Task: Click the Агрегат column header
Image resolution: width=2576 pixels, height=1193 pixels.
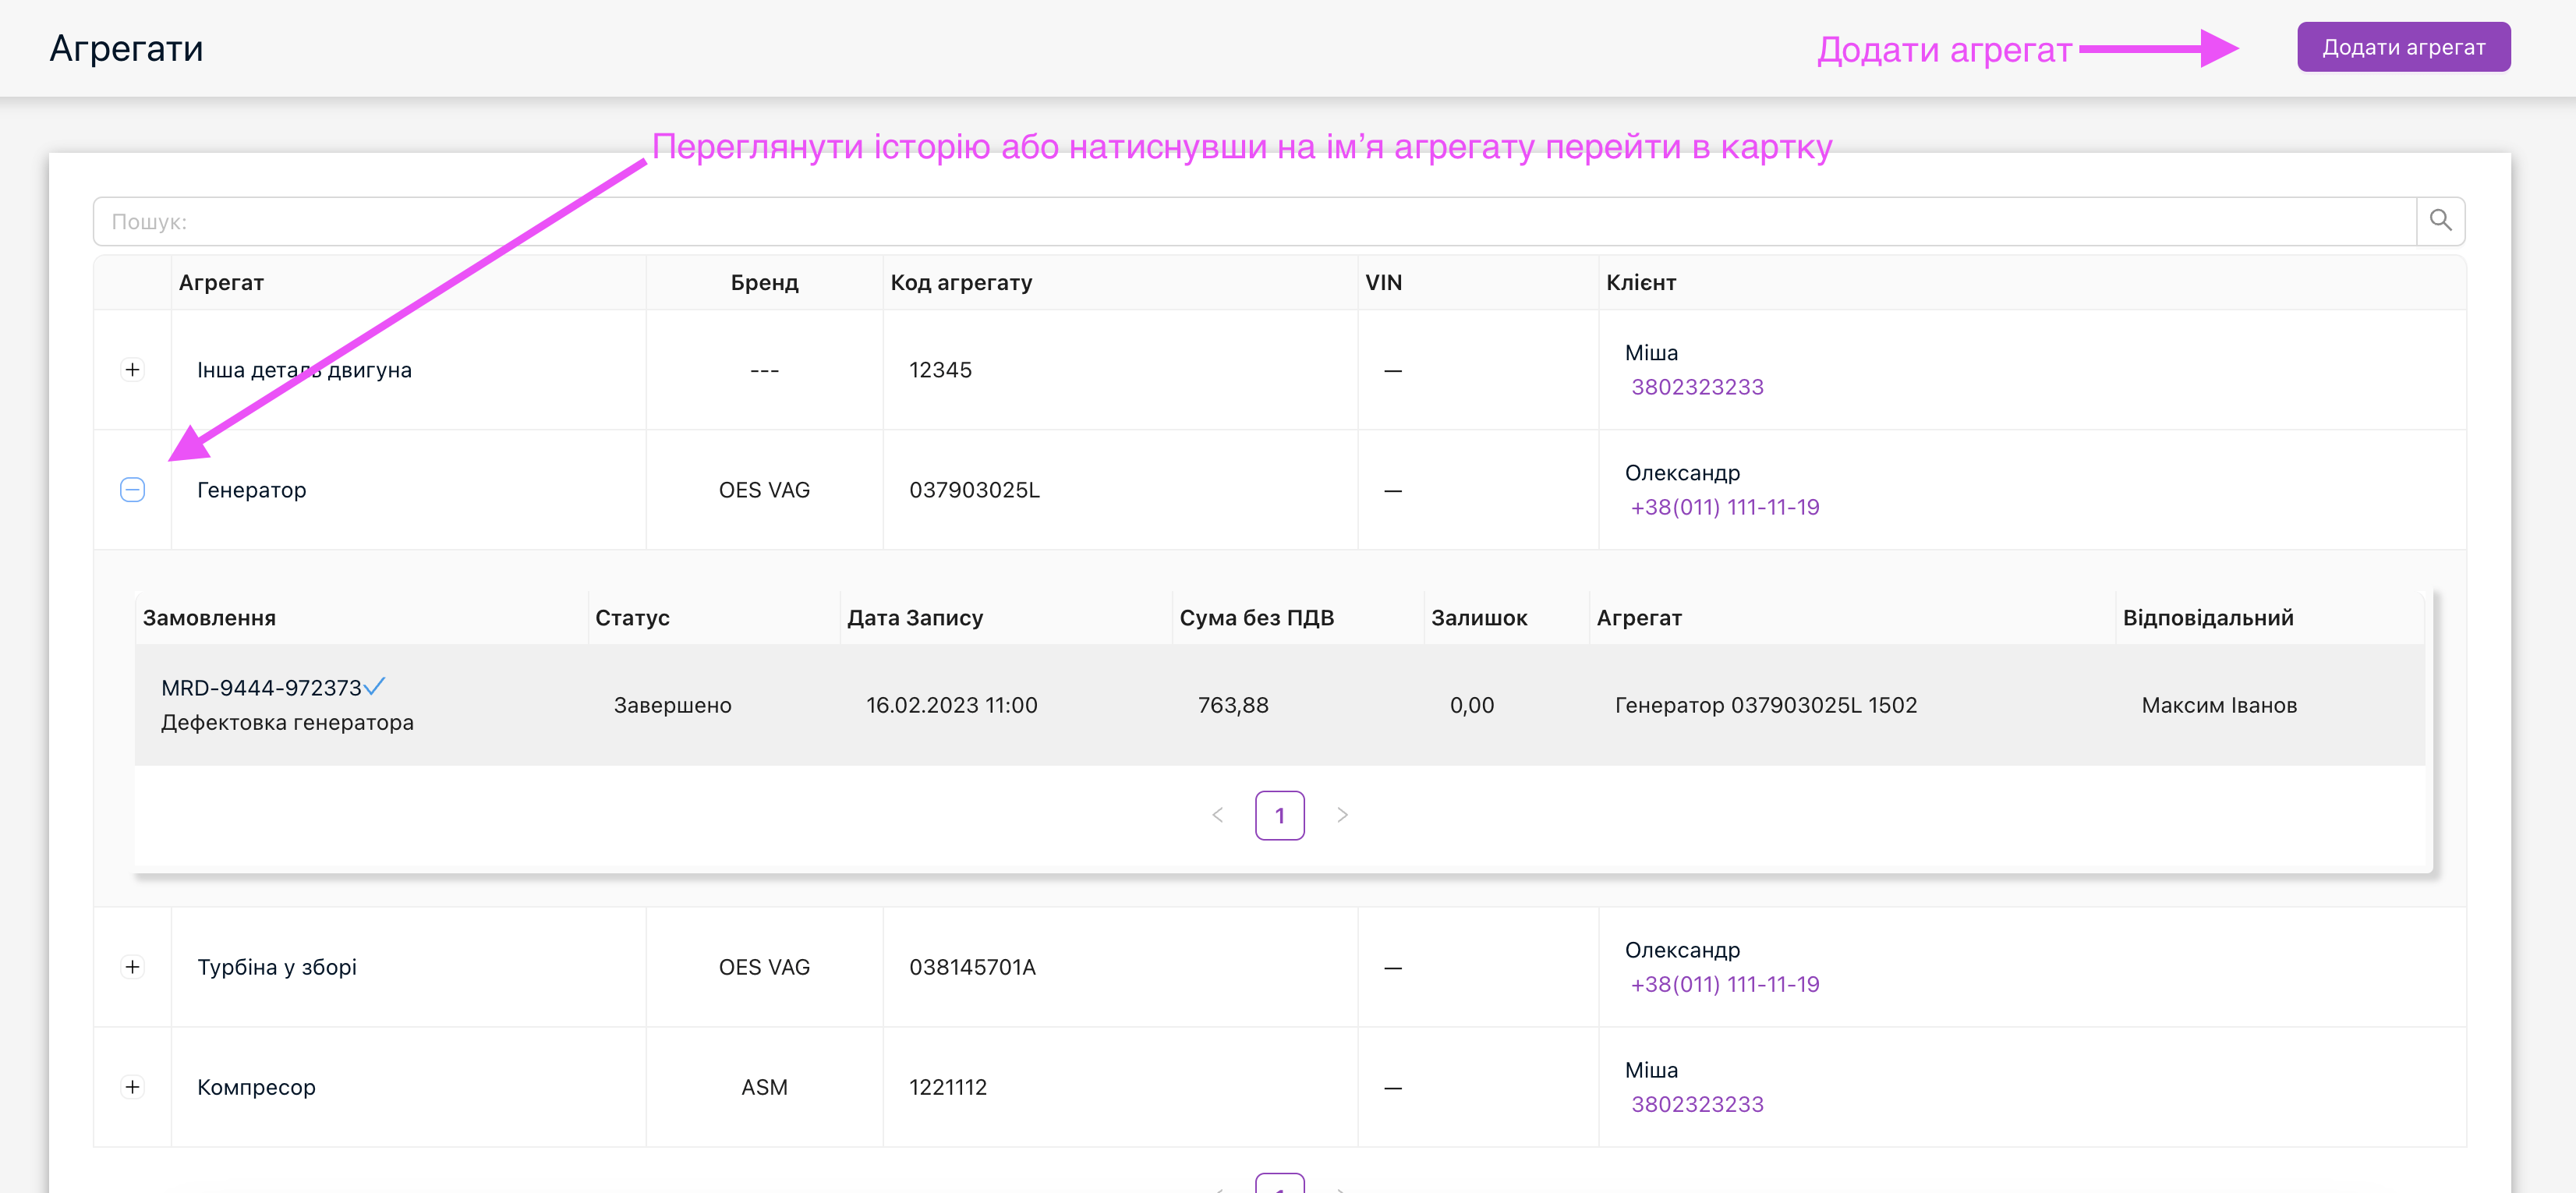Action: [222, 283]
